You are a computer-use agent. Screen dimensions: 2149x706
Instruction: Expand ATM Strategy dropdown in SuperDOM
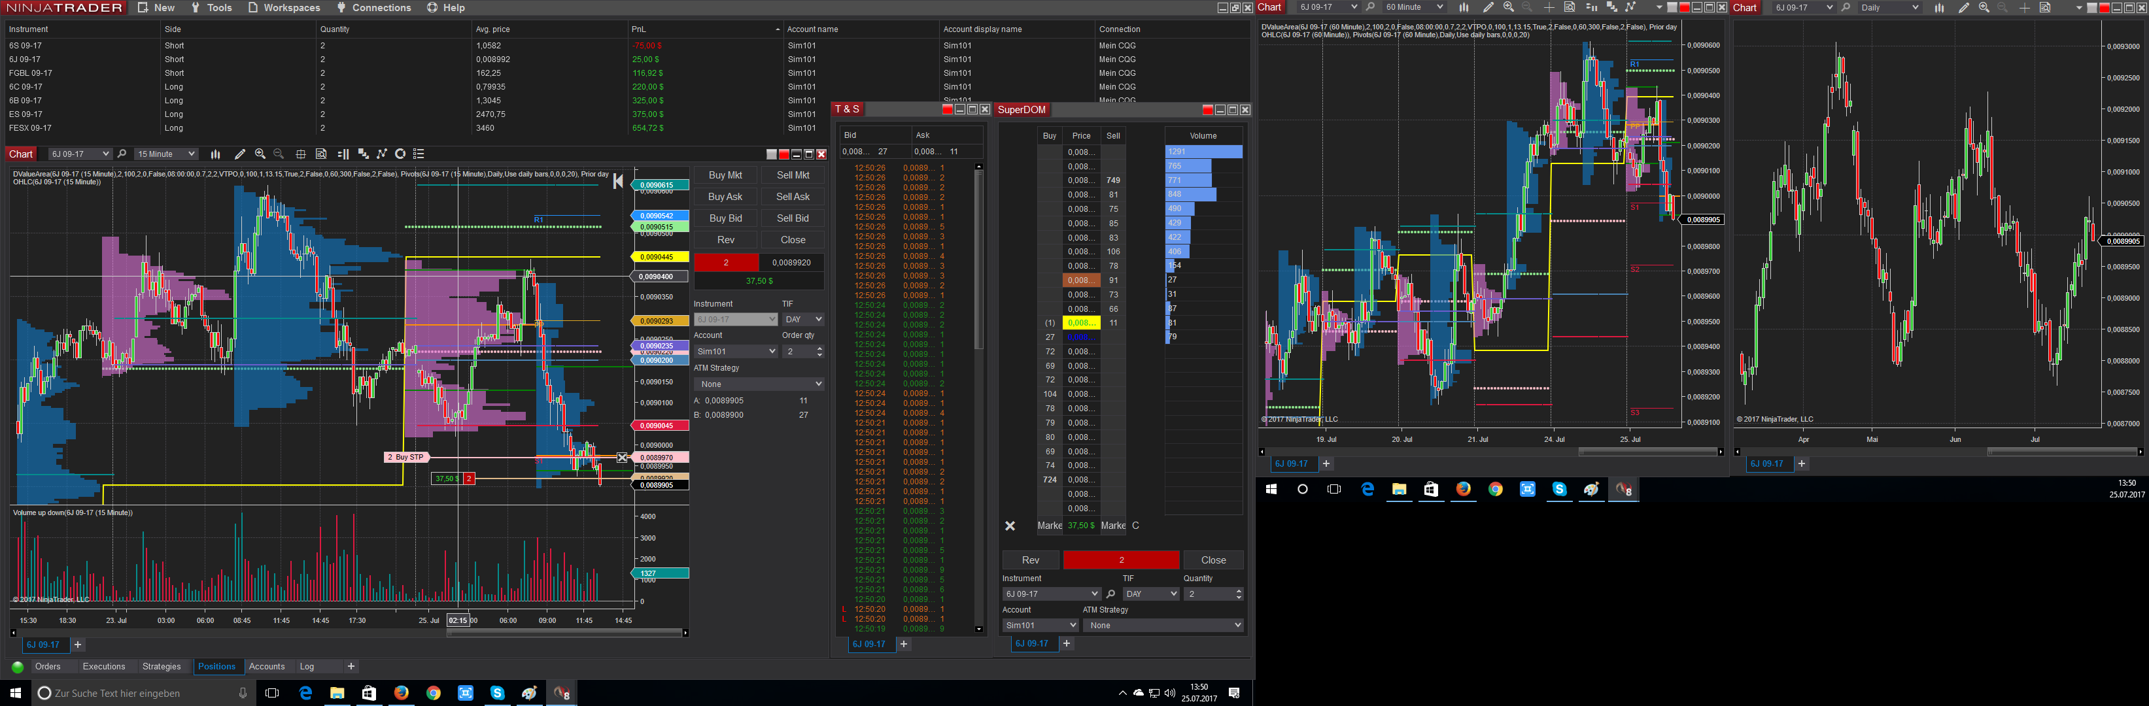tap(1163, 625)
